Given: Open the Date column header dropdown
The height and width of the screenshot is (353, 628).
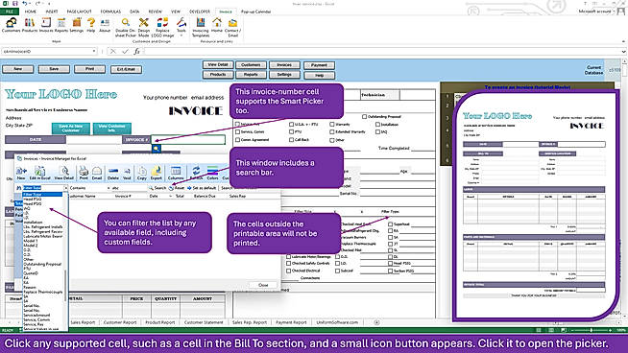Looking at the screenshot, I should point(171,196).
